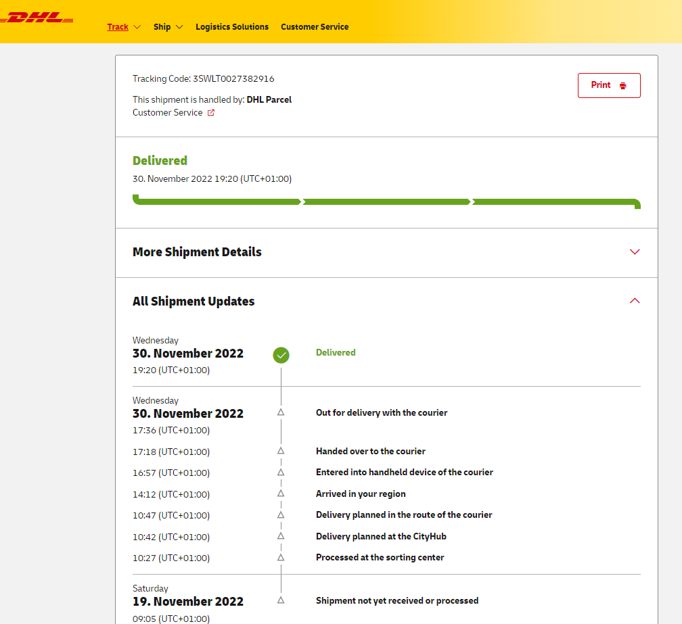
Task: Click triangle marker for Processed at sorting center
Action: 281,557
